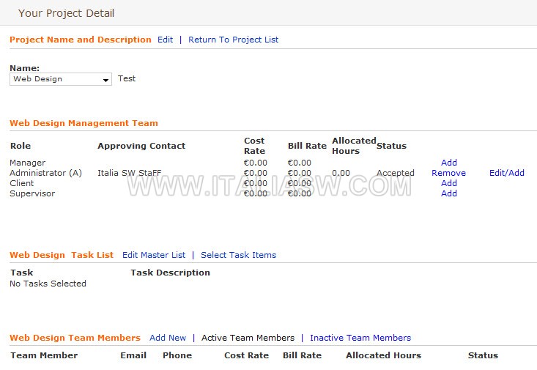The image size is (537, 370).
Task: Click the Edit link beside Project Name
Action: (x=165, y=40)
